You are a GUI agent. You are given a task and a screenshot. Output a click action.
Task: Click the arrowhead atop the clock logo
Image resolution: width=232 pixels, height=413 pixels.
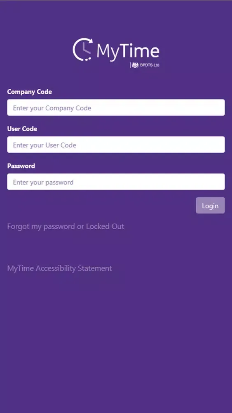[91, 41]
